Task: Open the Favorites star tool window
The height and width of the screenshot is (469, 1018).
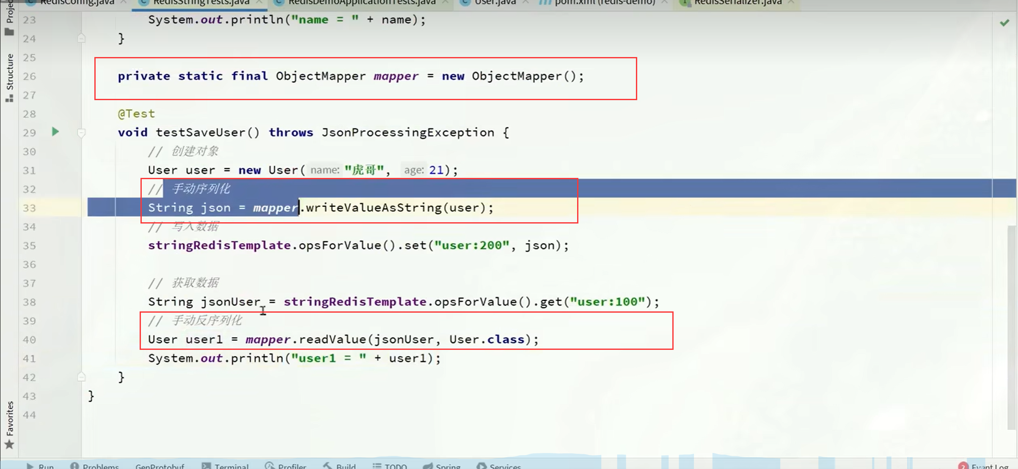Action: pos(9,425)
